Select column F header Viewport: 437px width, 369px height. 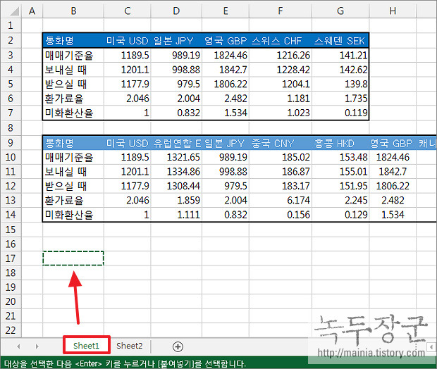(x=281, y=11)
